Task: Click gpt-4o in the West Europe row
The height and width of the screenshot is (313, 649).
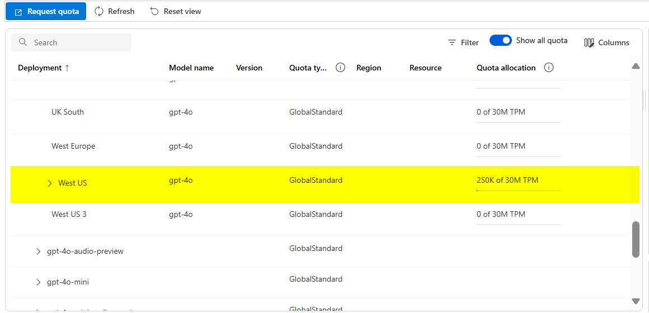Action: 181,146
